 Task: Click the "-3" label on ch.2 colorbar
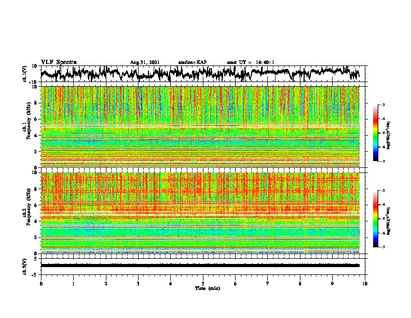[383, 191]
